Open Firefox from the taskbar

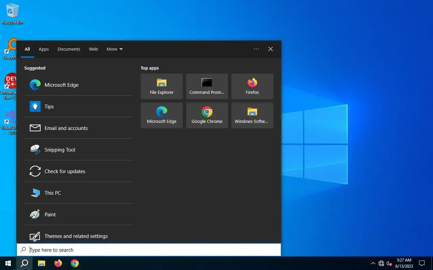[x=58, y=263]
